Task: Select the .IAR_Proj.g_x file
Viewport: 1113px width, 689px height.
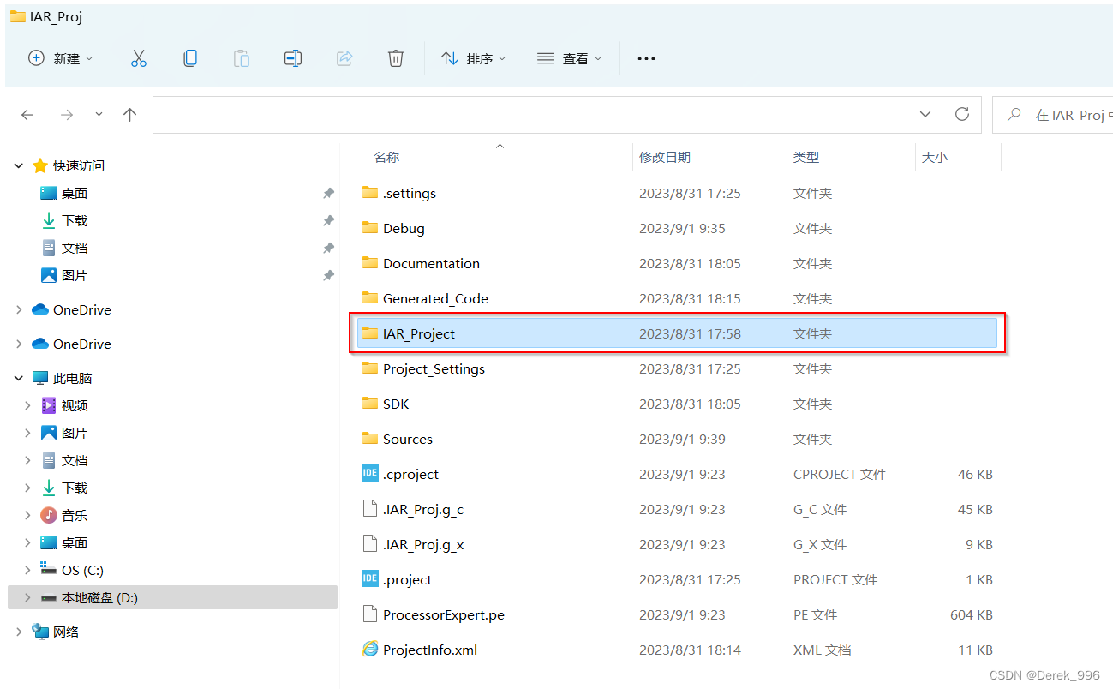Action: point(423,544)
